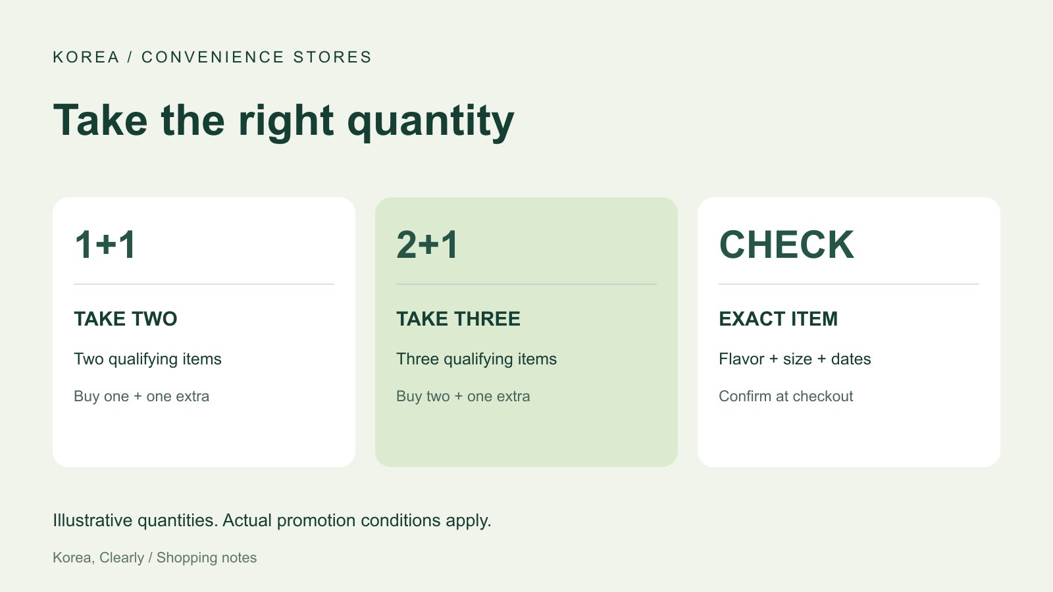The image size is (1053, 592).
Task: Click 'Three qualifying items' text
Action: coord(476,359)
